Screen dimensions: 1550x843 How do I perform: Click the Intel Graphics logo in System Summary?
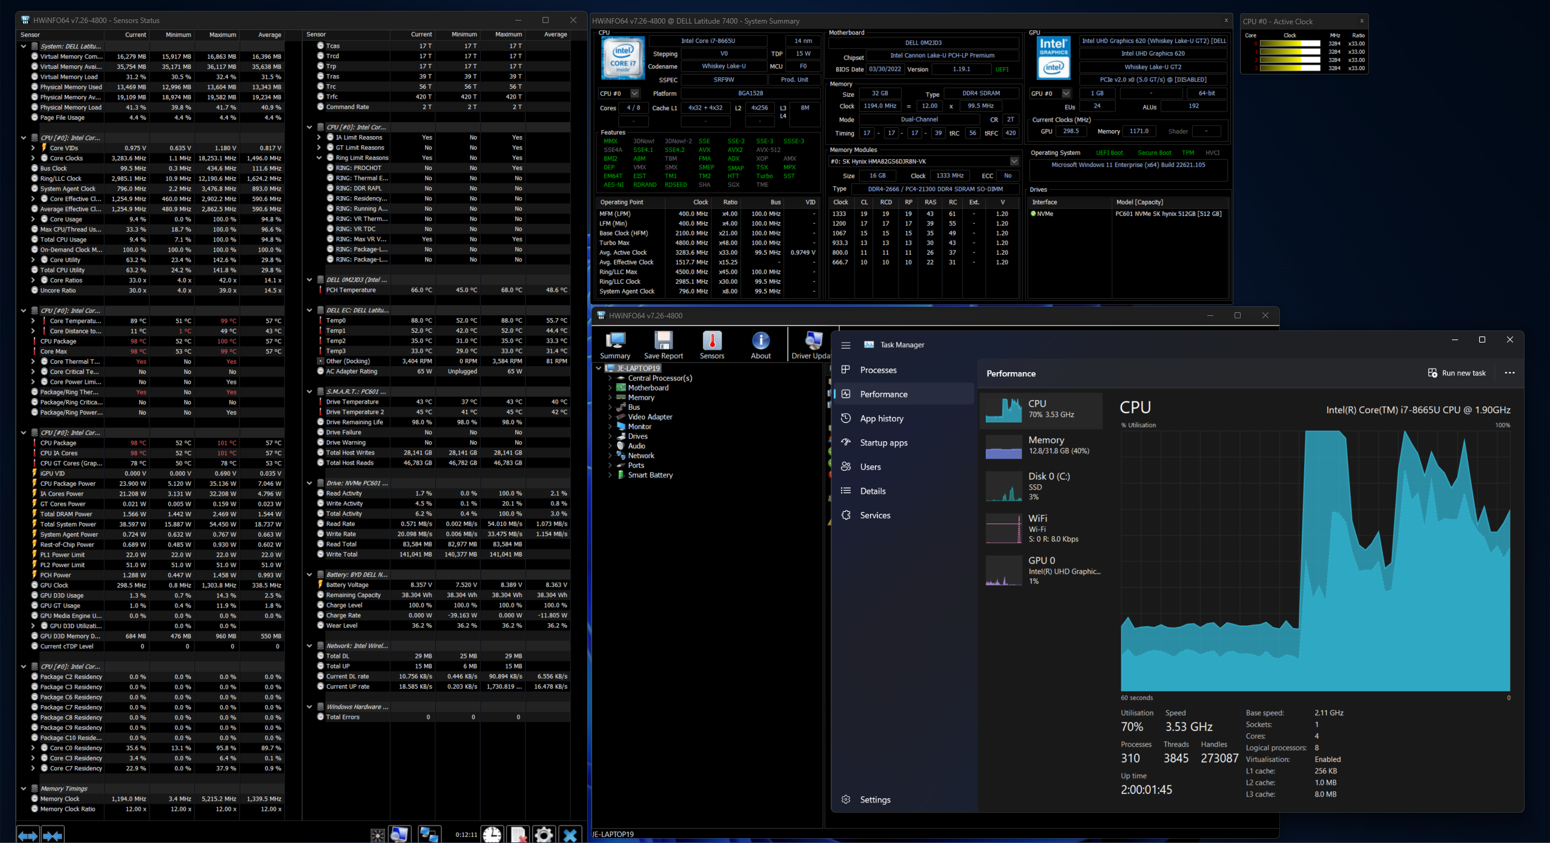[x=1054, y=59]
